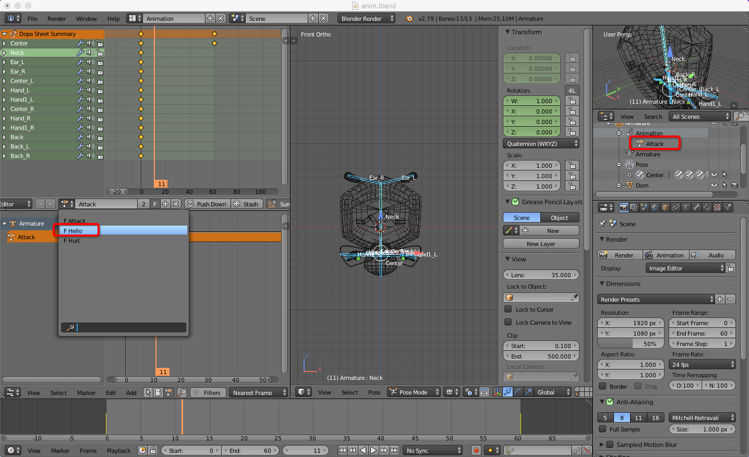
Task: Enable the Full Sample checkbox
Action: (602, 429)
